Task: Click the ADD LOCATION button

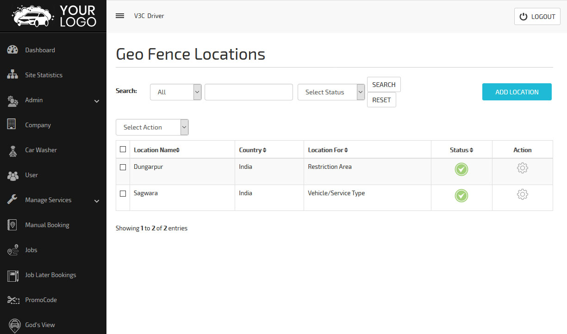Action: tap(517, 92)
